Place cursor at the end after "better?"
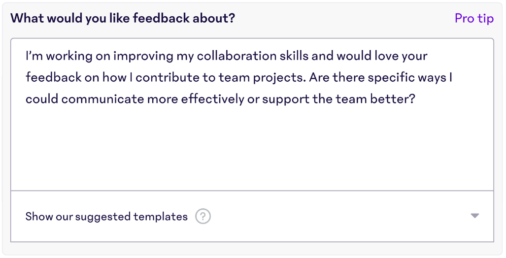The width and height of the screenshot is (506, 258). click(418, 99)
